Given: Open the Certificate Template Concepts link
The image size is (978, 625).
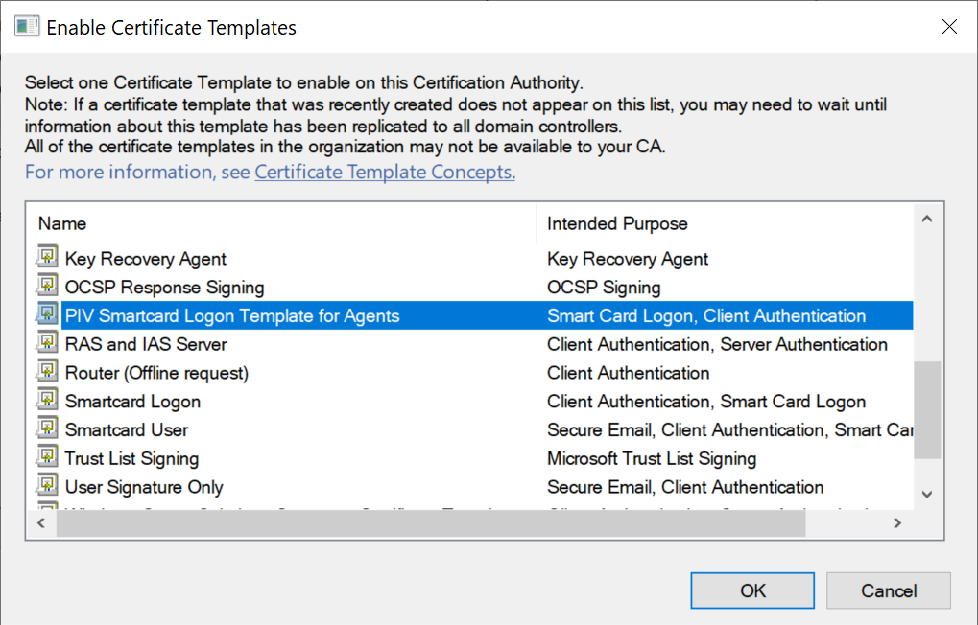Looking at the screenshot, I should [x=385, y=173].
